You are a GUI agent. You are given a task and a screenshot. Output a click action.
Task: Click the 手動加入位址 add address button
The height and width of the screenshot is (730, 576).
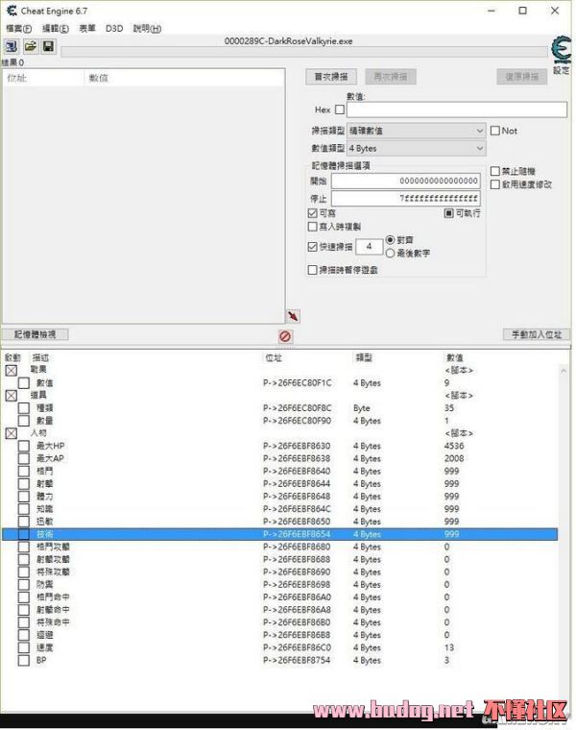537,334
